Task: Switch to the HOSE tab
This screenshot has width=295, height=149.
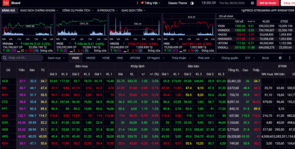Action: click(x=106, y=58)
